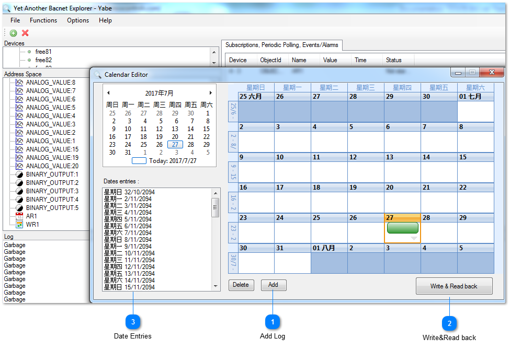Select the ANALOG_VALUE:5 object icon
This screenshot has height=350, width=510.
click(x=19, y=108)
